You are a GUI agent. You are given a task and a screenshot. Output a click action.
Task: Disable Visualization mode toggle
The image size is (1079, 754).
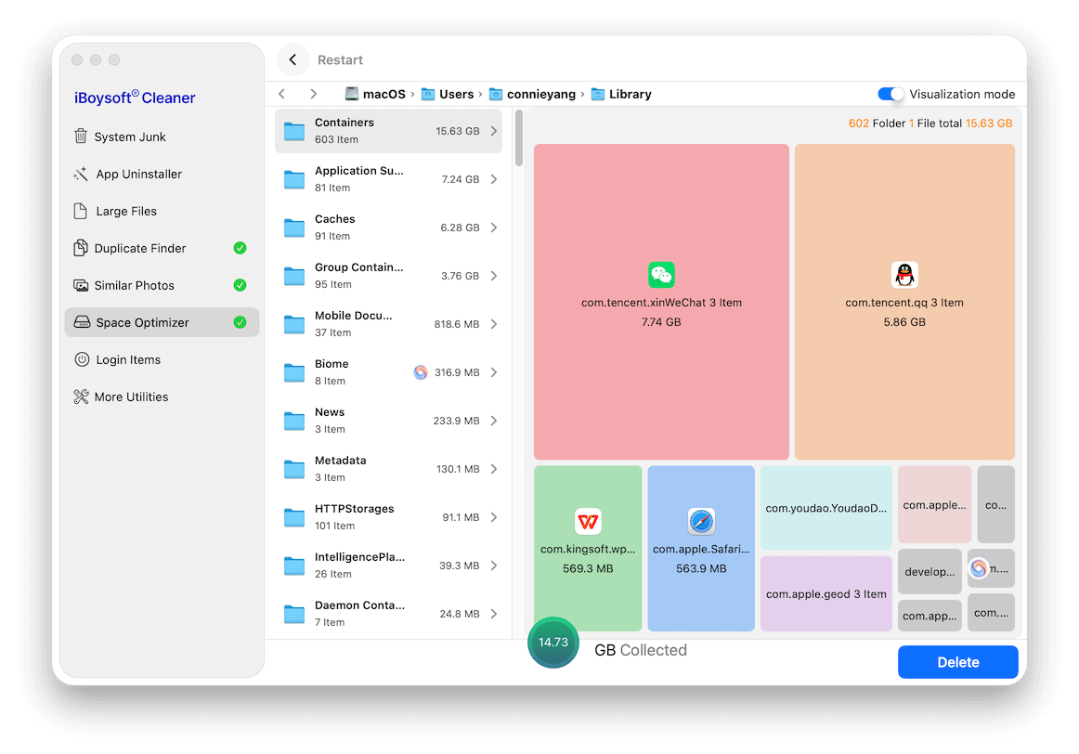coord(890,94)
